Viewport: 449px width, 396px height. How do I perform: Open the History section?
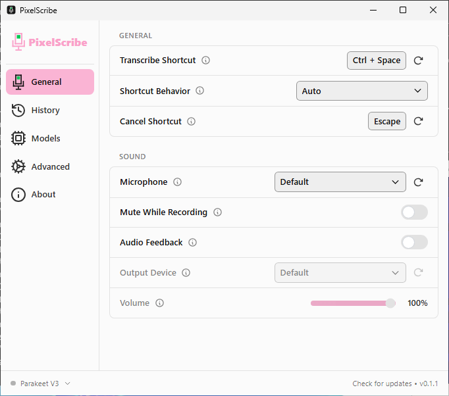50,110
